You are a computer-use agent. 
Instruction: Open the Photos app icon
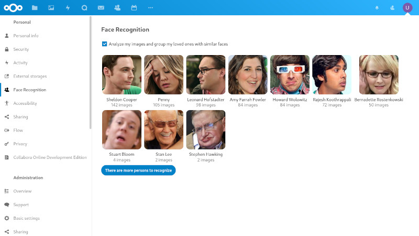pyautogui.click(x=51, y=8)
